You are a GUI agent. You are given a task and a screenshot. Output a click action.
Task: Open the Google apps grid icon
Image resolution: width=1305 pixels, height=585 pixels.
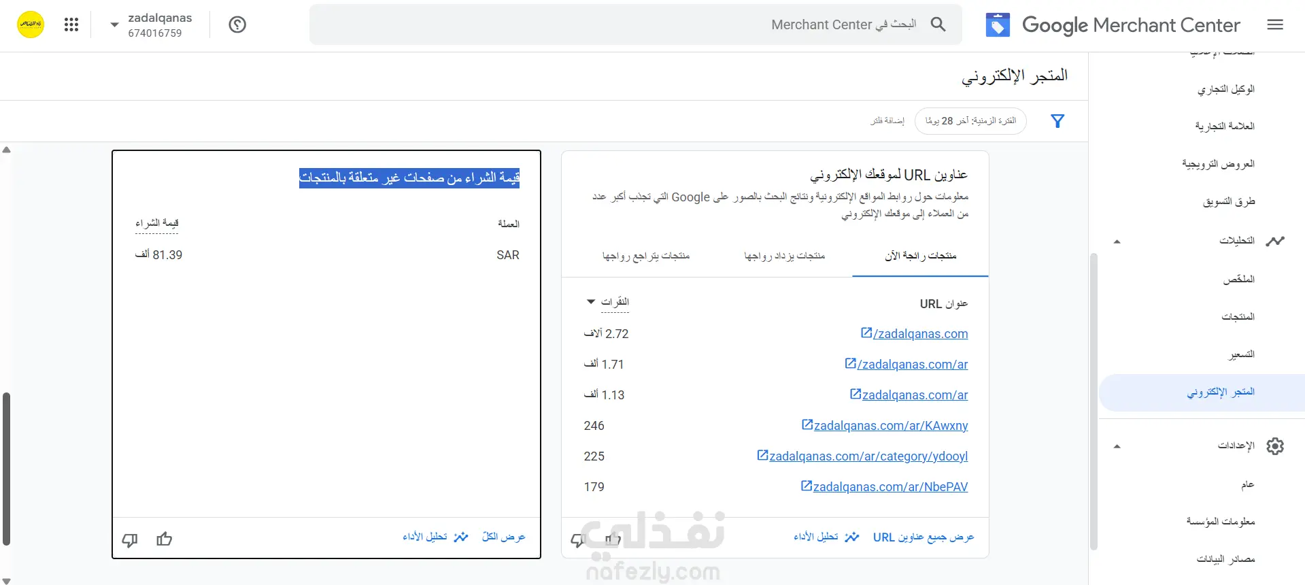click(71, 24)
